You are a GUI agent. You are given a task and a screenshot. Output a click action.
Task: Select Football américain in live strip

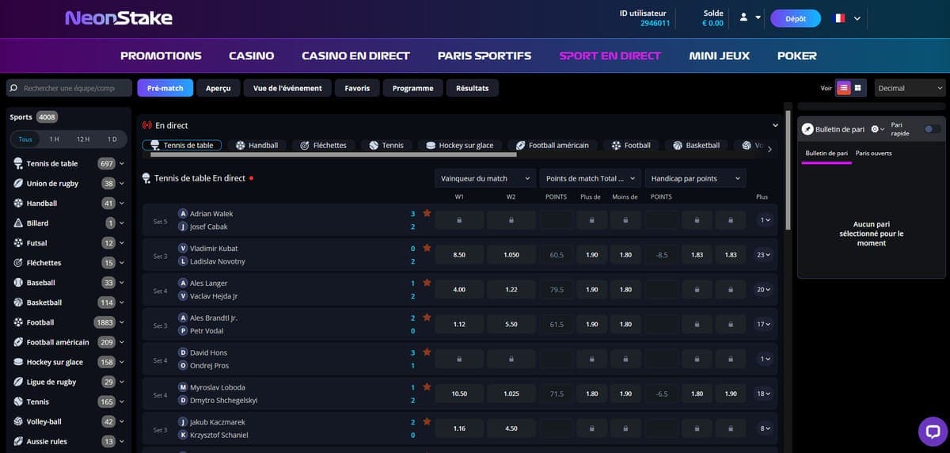(552, 146)
